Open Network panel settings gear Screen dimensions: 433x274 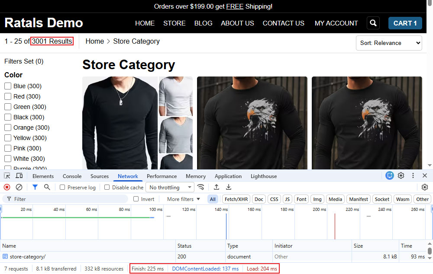click(425, 187)
